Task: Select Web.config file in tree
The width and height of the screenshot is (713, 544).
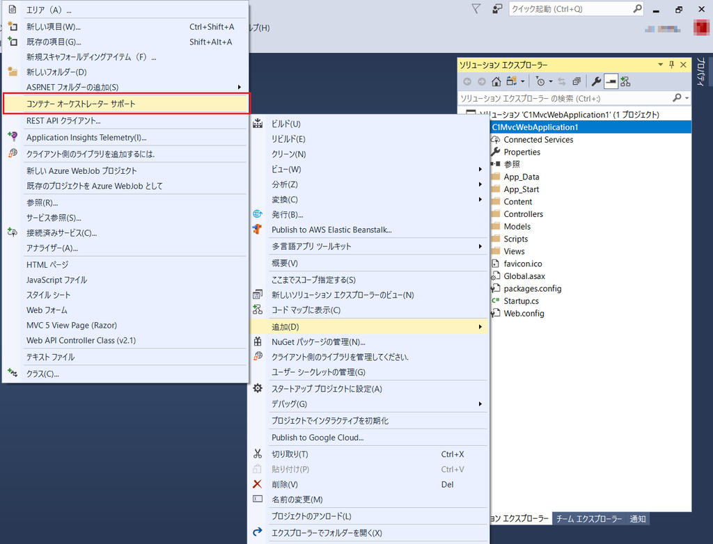Action: click(524, 313)
